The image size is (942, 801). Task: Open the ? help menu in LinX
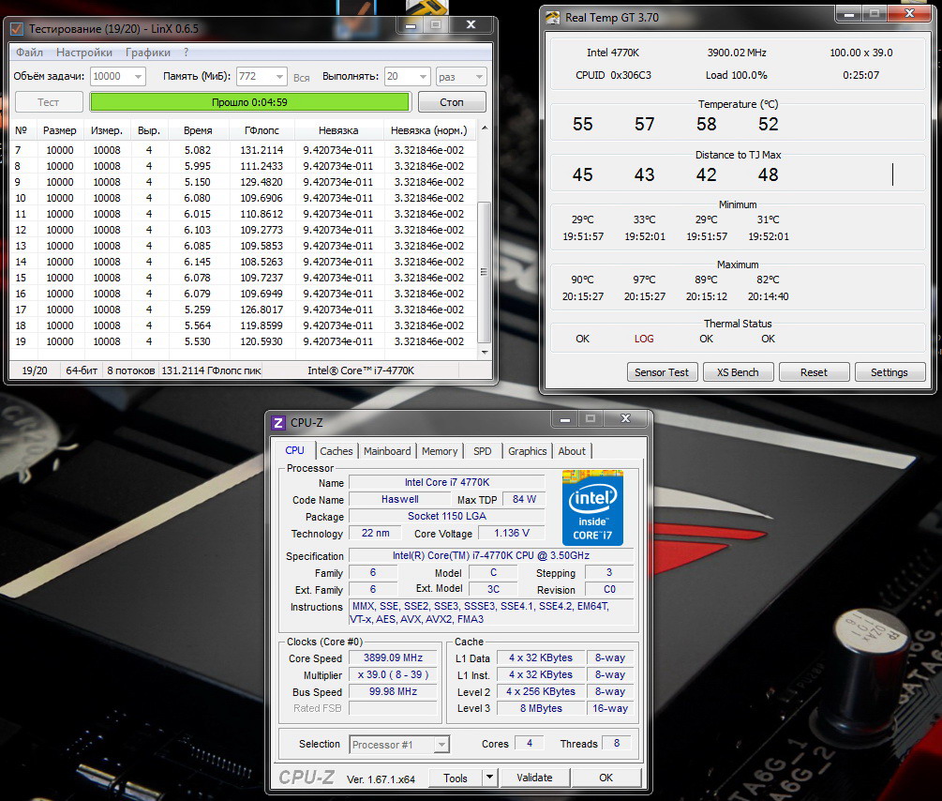[x=187, y=53]
